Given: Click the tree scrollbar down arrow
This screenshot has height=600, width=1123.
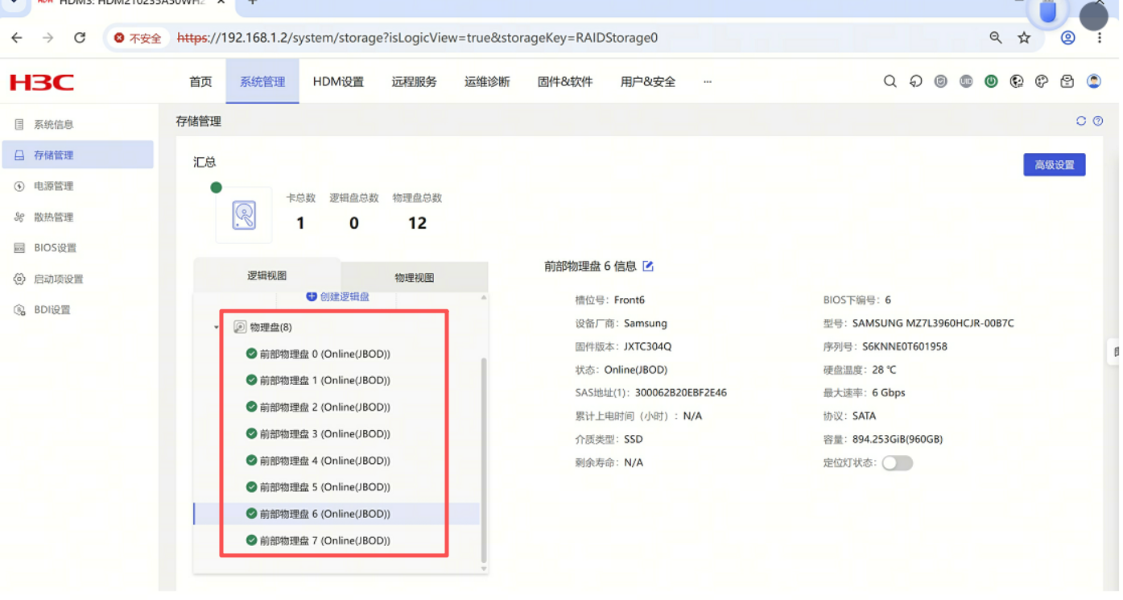Looking at the screenshot, I should pyautogui.click(x=484, y=569).
